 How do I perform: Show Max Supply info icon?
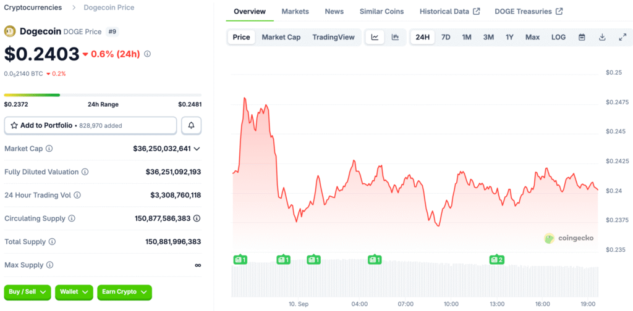click(49, 265)
